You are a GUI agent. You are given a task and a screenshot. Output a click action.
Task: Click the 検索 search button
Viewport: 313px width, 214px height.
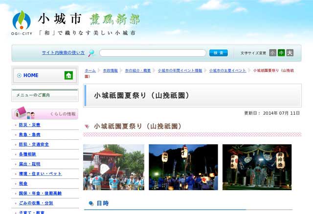coord(219,53)
